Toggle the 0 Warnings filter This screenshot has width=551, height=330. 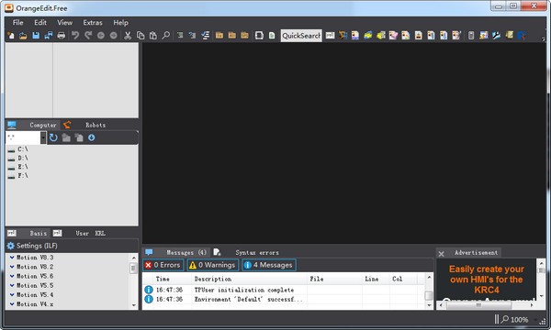[x=213, y=265]
